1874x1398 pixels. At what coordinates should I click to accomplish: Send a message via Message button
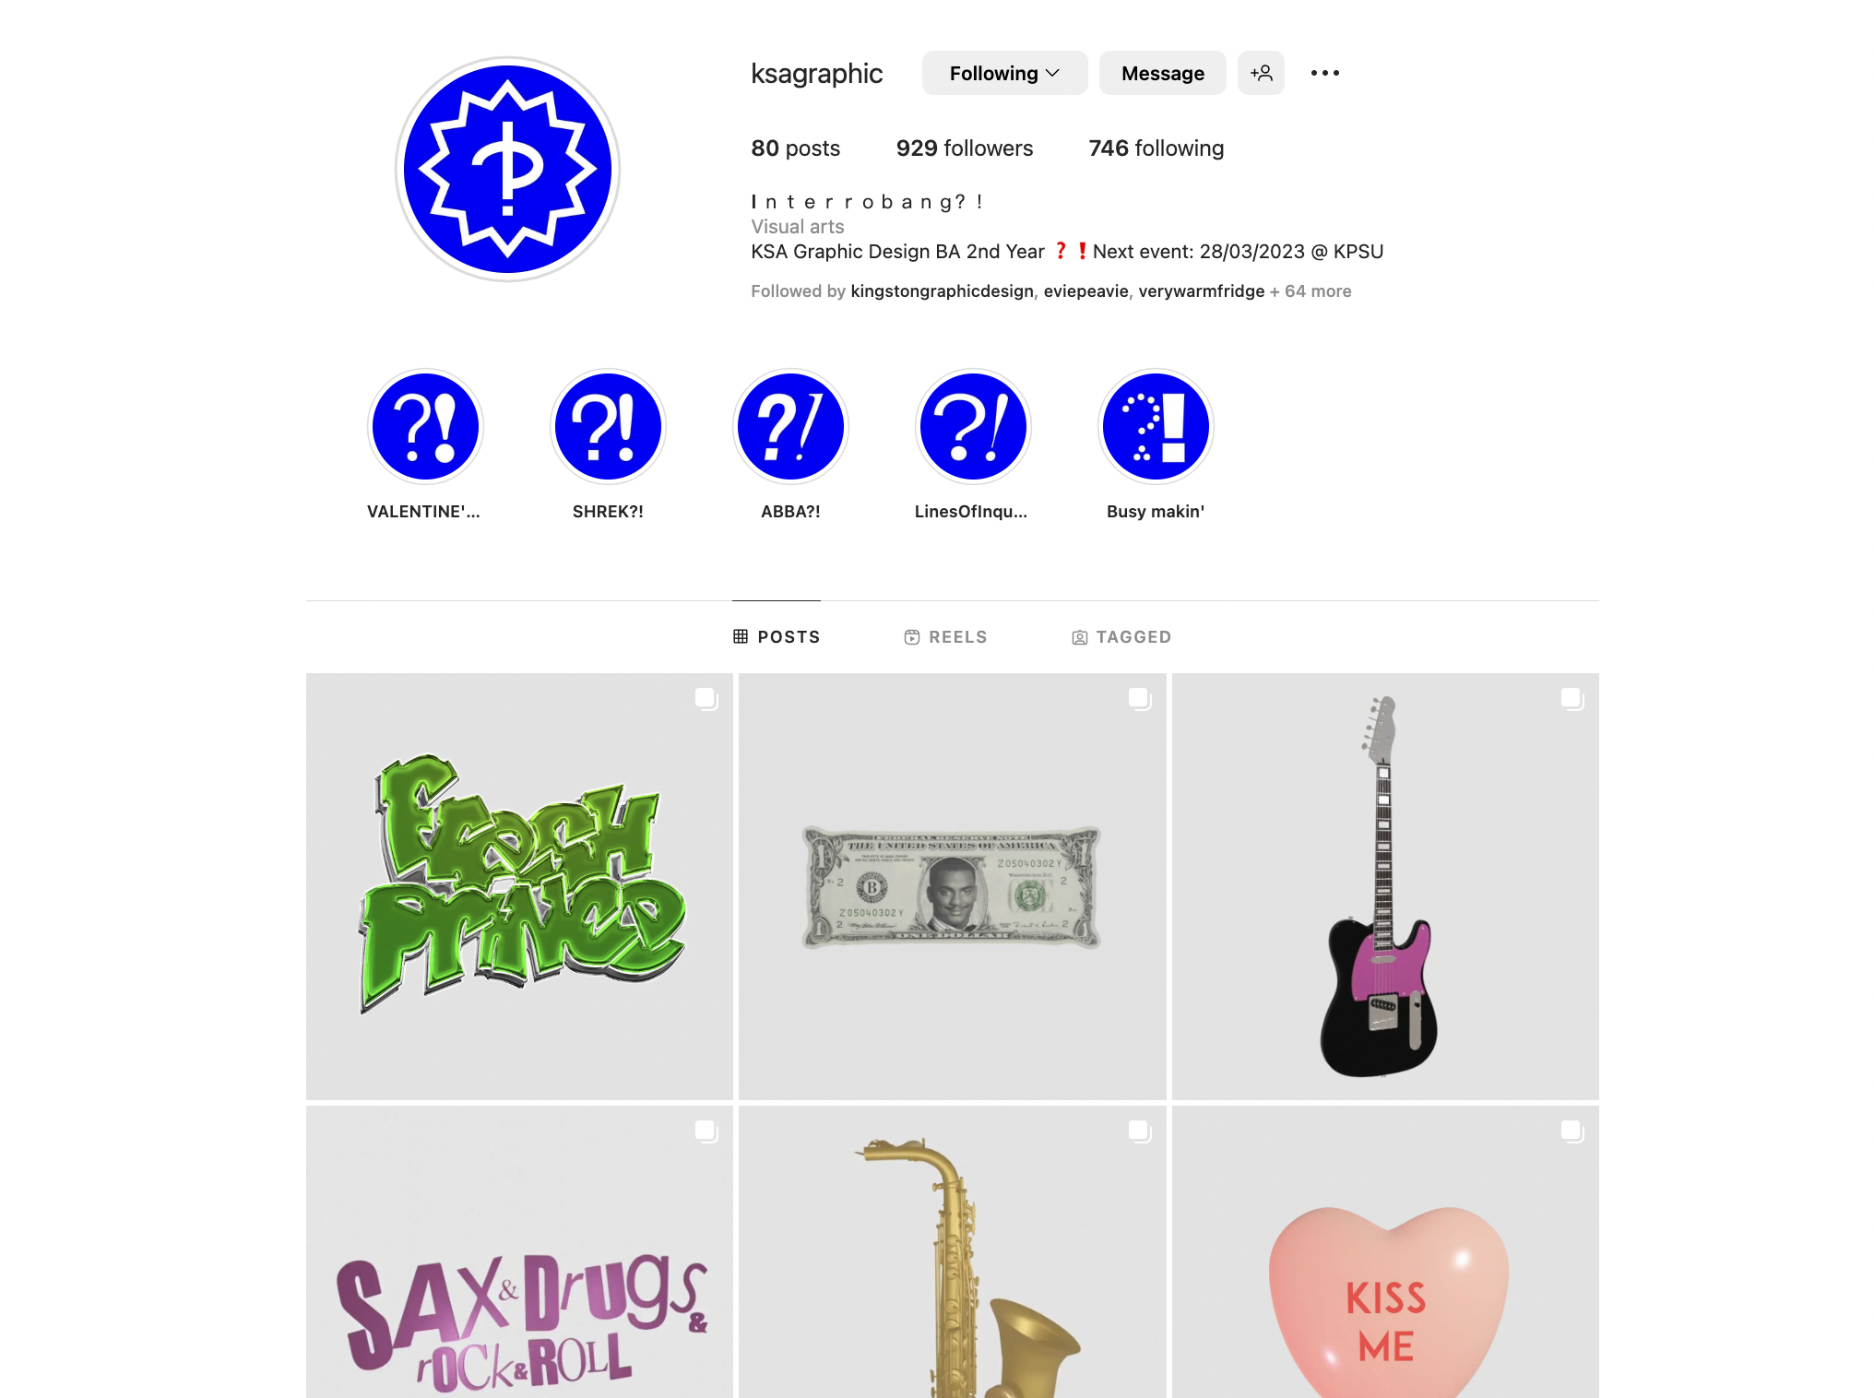pos(1163,73)
